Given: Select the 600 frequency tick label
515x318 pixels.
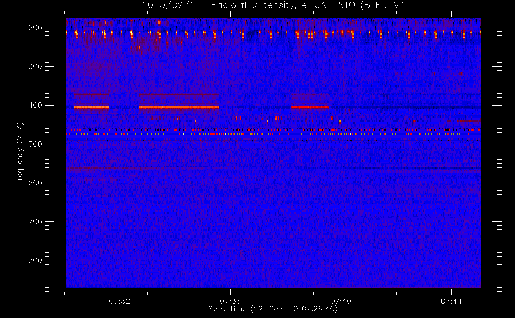Looking at the screenshot, I should (35, 183).
